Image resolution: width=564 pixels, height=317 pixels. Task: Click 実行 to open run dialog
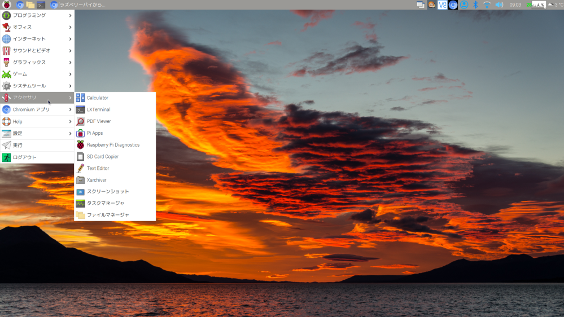point(18,146)
